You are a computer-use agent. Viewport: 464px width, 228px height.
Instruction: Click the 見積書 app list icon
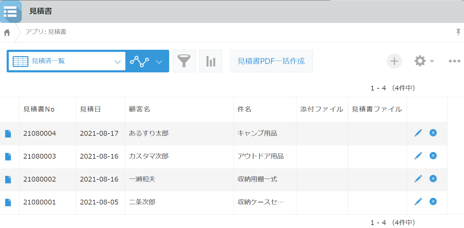coord(11,11)
